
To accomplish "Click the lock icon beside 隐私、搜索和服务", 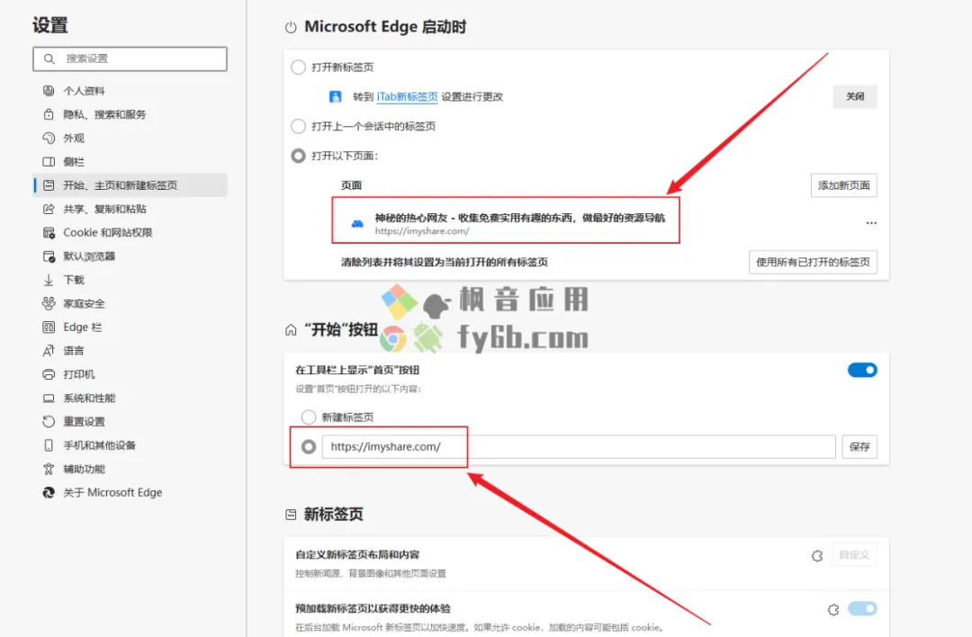I will [49, 114].
